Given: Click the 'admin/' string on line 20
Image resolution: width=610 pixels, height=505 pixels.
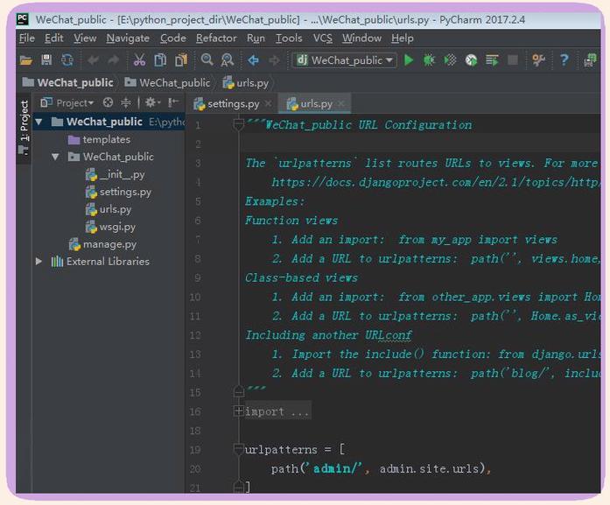Looking at the screenshot, I should pos(333,468).
